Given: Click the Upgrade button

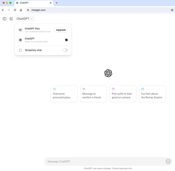Looking at the screenshot, I should tap(61, 30).
